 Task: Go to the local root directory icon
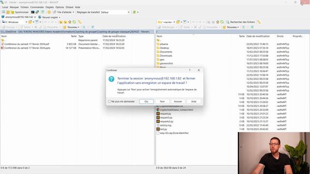65,22
